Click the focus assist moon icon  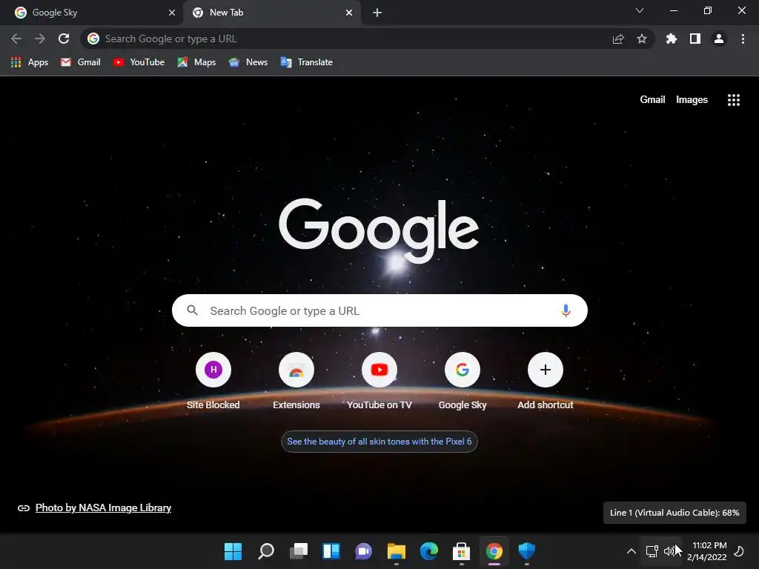click(739, 551)
